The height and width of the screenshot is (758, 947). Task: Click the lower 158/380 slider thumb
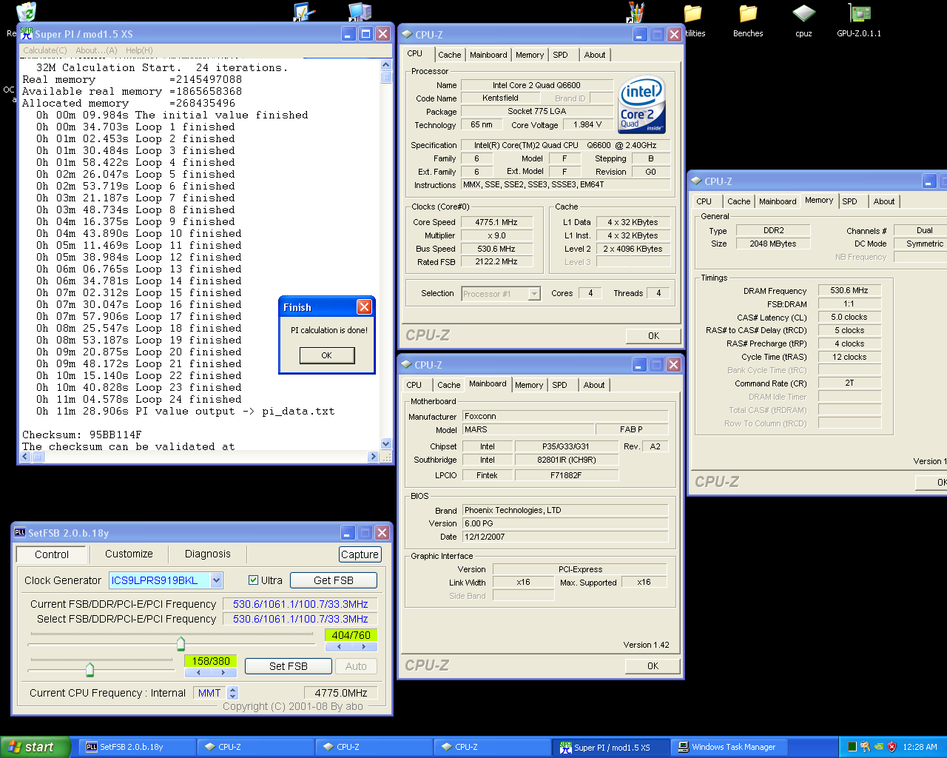90,669
